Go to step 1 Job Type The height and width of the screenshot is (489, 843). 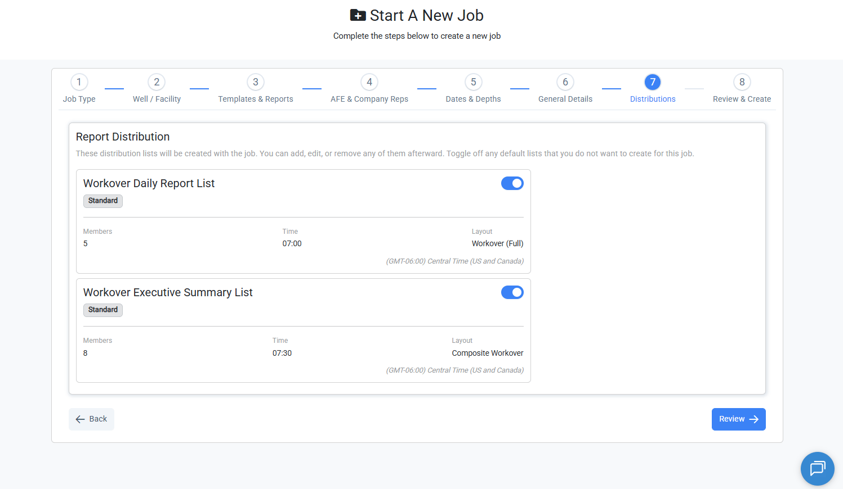(x=79, y=89)
